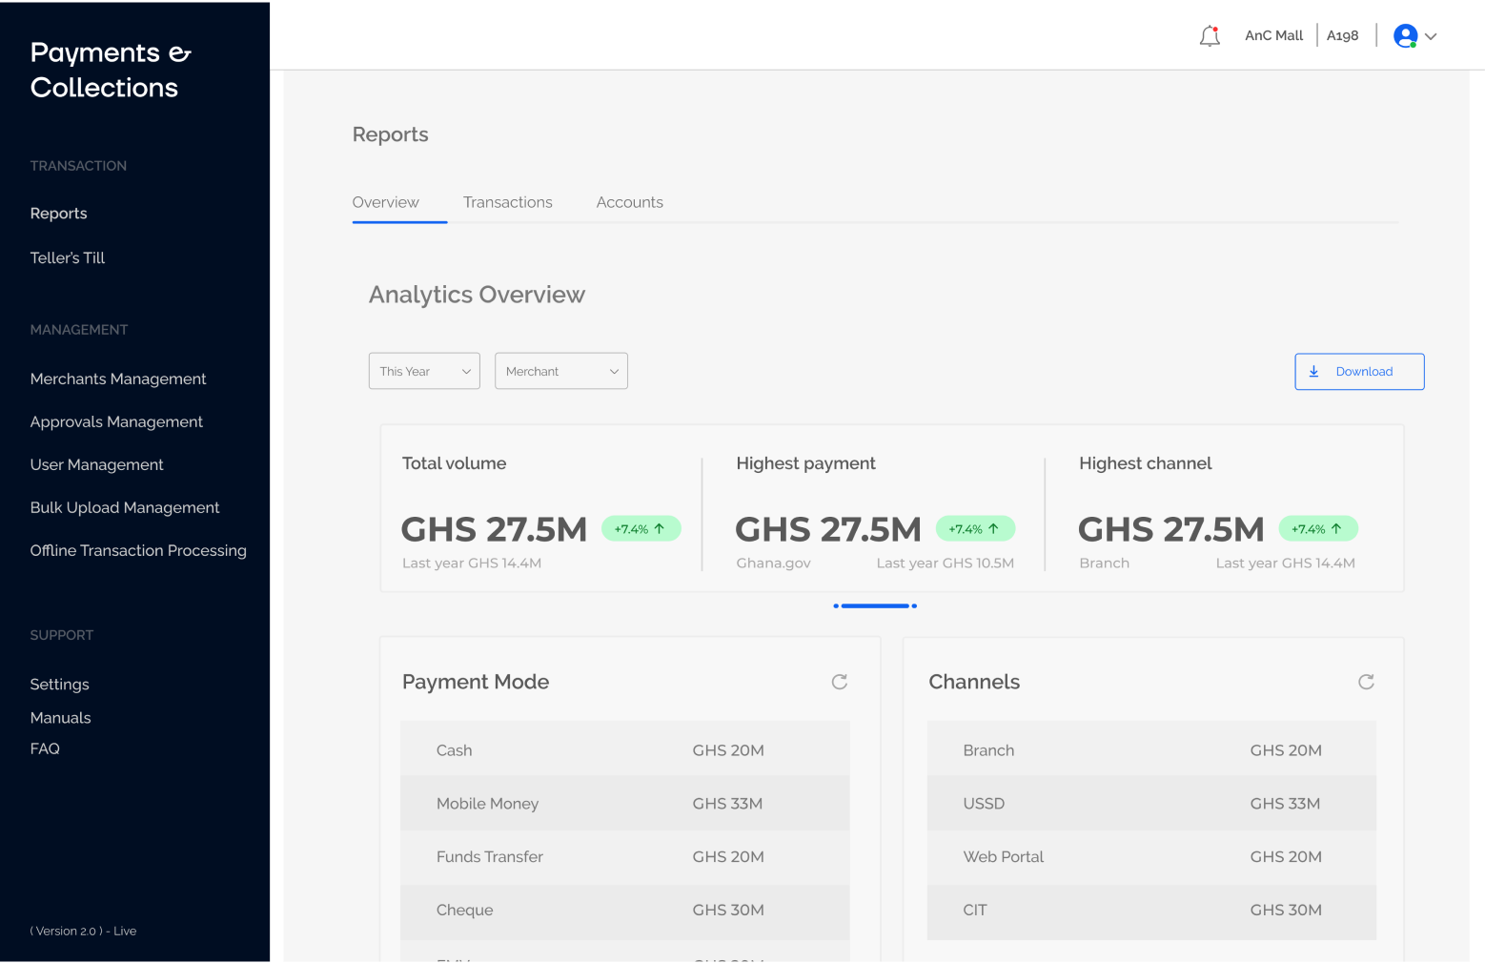This screenshot has height=963, width=1485.
Task: Expand the profile menu chevron
Action: [x=1431, y=37]
